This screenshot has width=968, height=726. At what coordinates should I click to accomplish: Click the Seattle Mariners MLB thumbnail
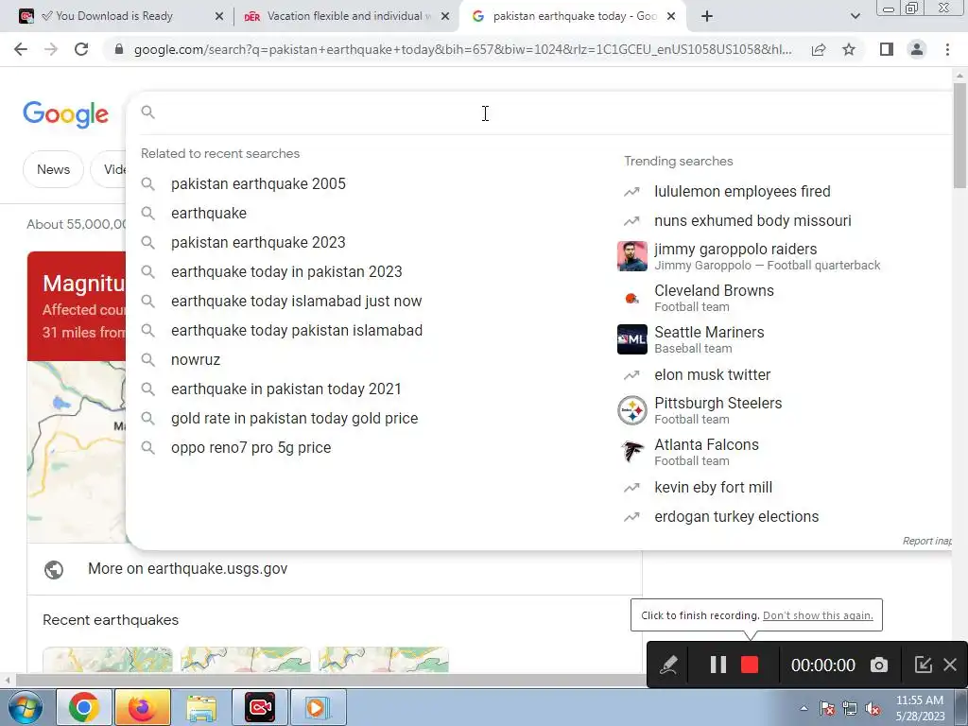[632, 339]
